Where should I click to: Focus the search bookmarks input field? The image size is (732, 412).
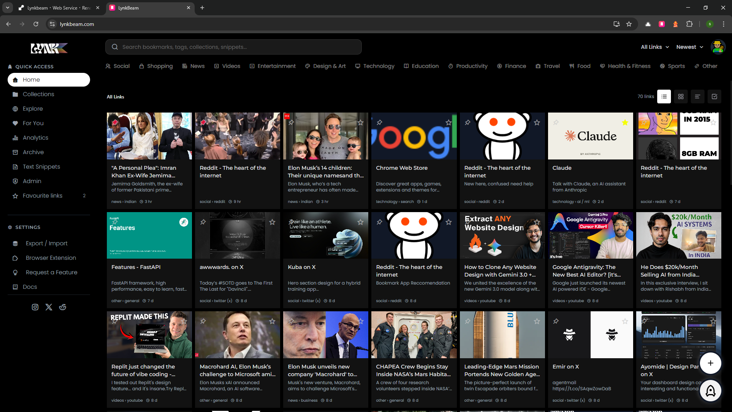click(x=234, y=47)
